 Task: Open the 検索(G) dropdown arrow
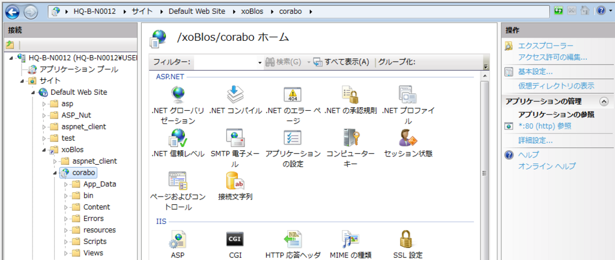click(x=309, y=62)
